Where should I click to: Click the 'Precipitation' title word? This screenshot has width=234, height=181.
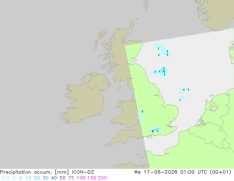16,172
